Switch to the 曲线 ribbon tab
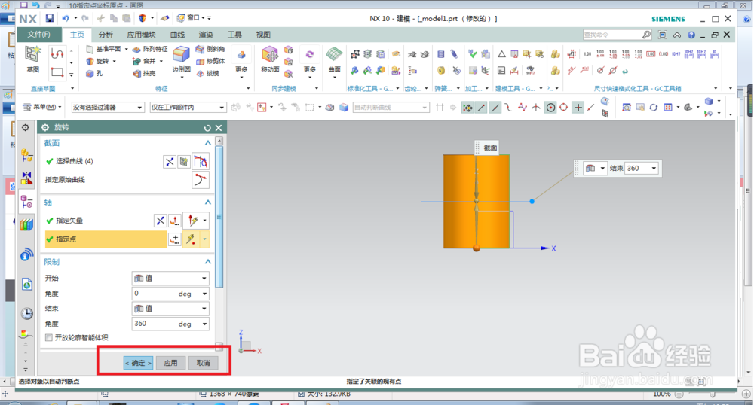The image size is (754, 405). click(x=177, y=35)
